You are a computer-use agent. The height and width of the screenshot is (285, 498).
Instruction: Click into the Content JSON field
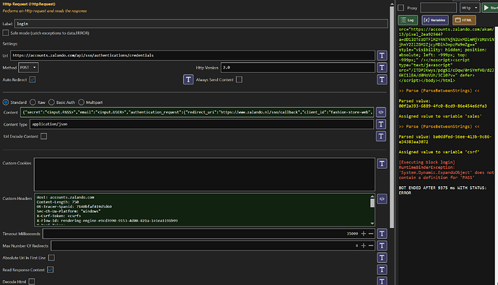[197, 112]
